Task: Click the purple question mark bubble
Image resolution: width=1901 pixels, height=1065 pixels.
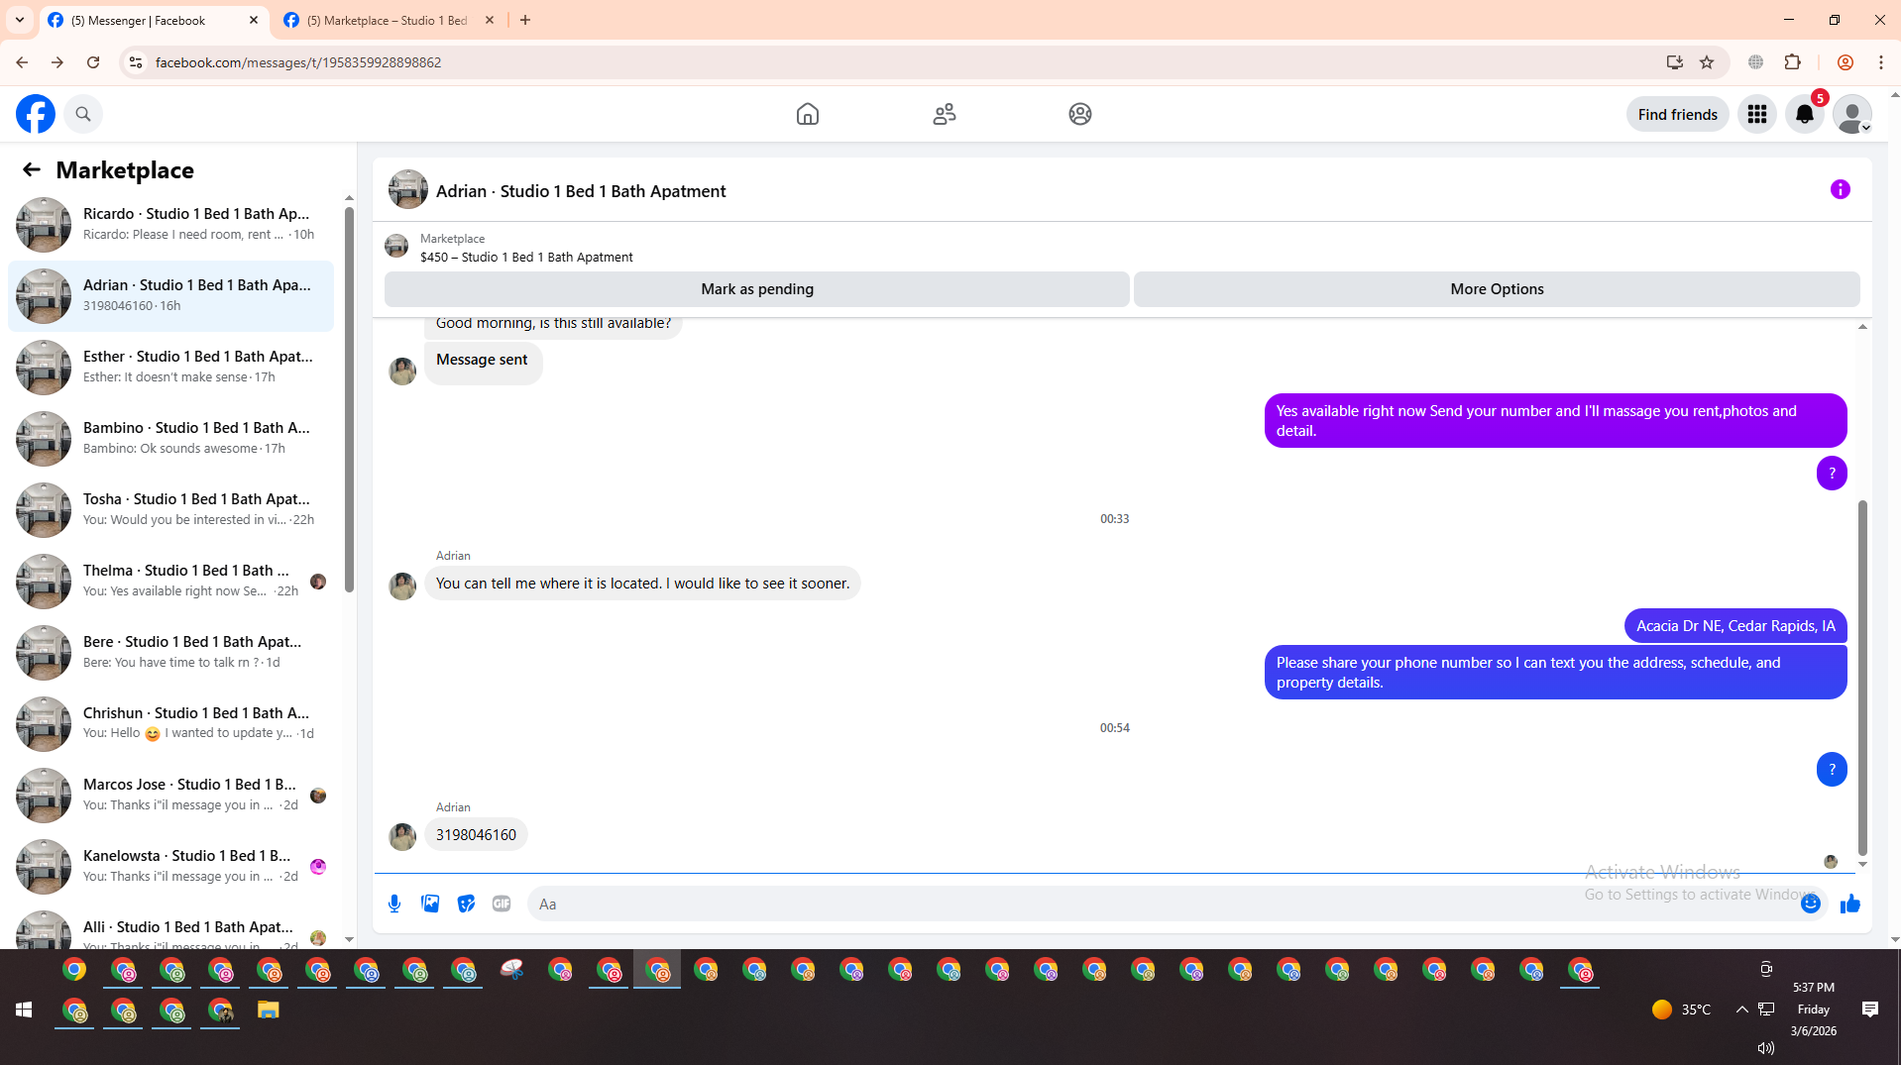Action: pyautogui.click(x=1832, y=473)
